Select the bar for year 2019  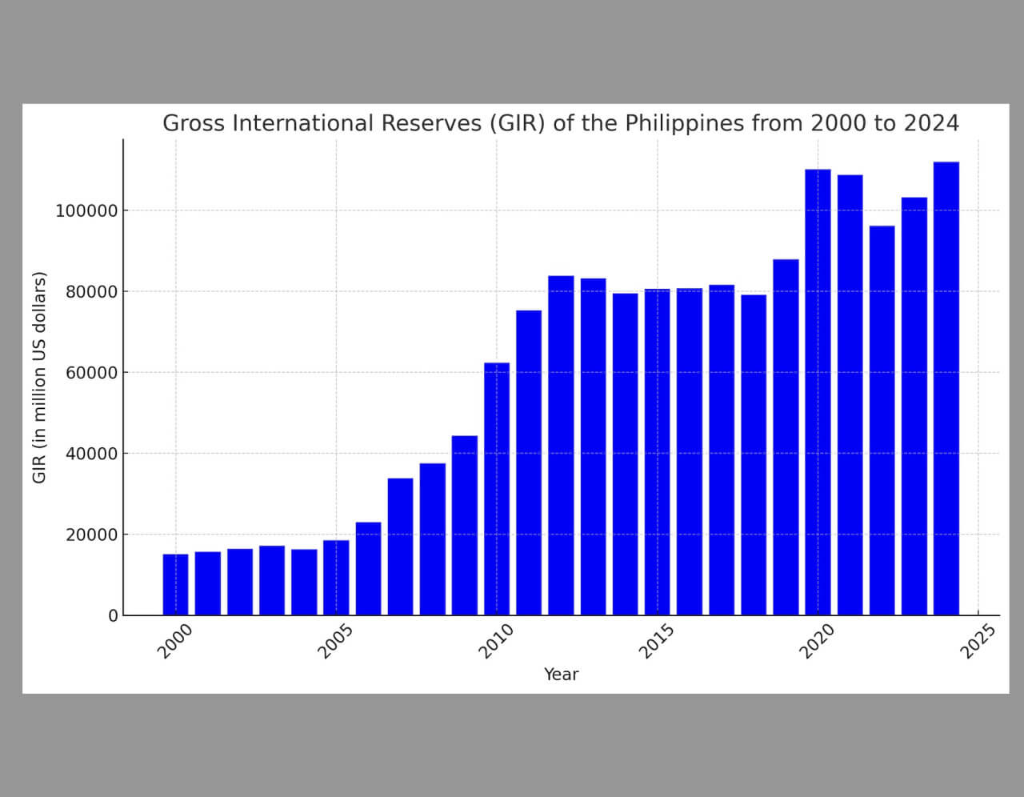(786, 437)
